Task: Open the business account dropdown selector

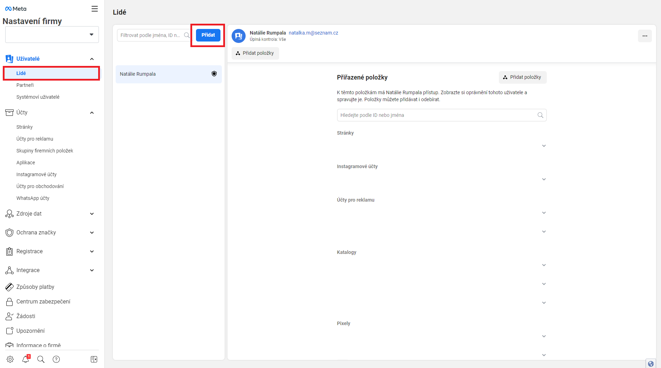Action: [x=52, y=35]
